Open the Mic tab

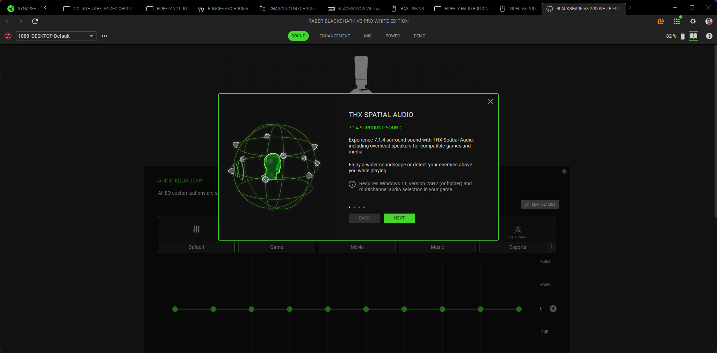(x=368, y=36)
